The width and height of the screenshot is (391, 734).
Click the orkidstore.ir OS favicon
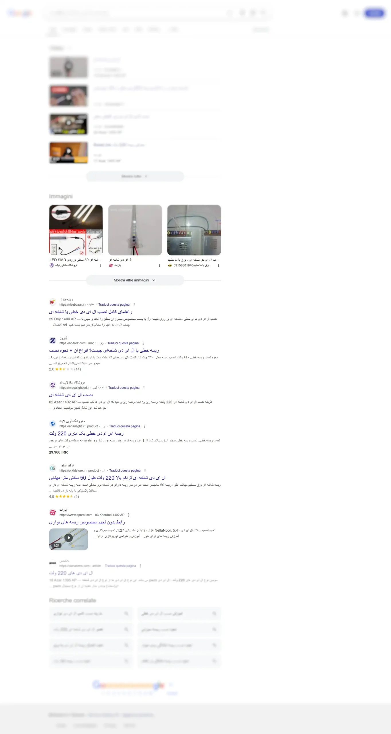(53, 468)
